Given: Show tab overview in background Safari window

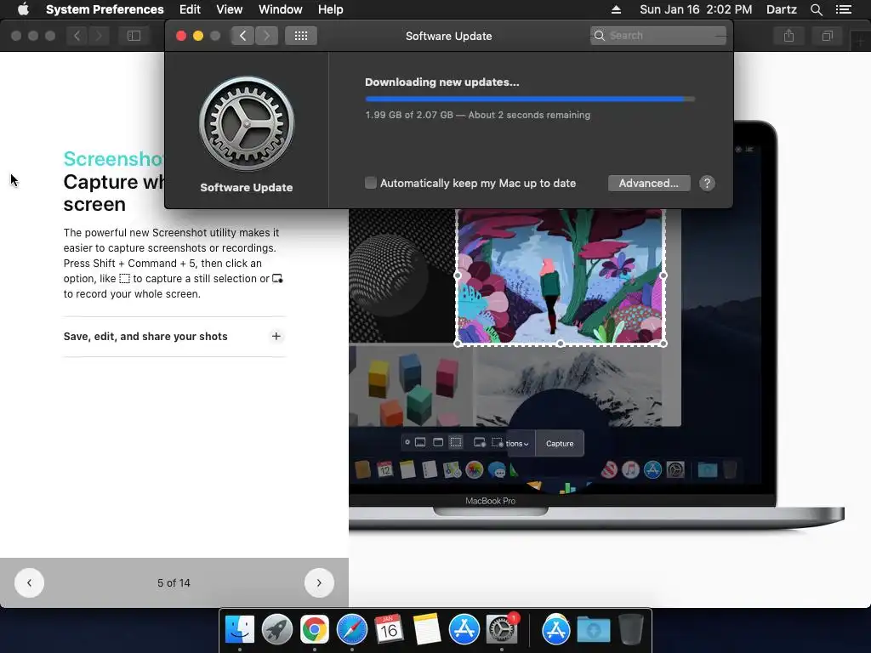Looking at the screenshot, I should coord(827,36).
